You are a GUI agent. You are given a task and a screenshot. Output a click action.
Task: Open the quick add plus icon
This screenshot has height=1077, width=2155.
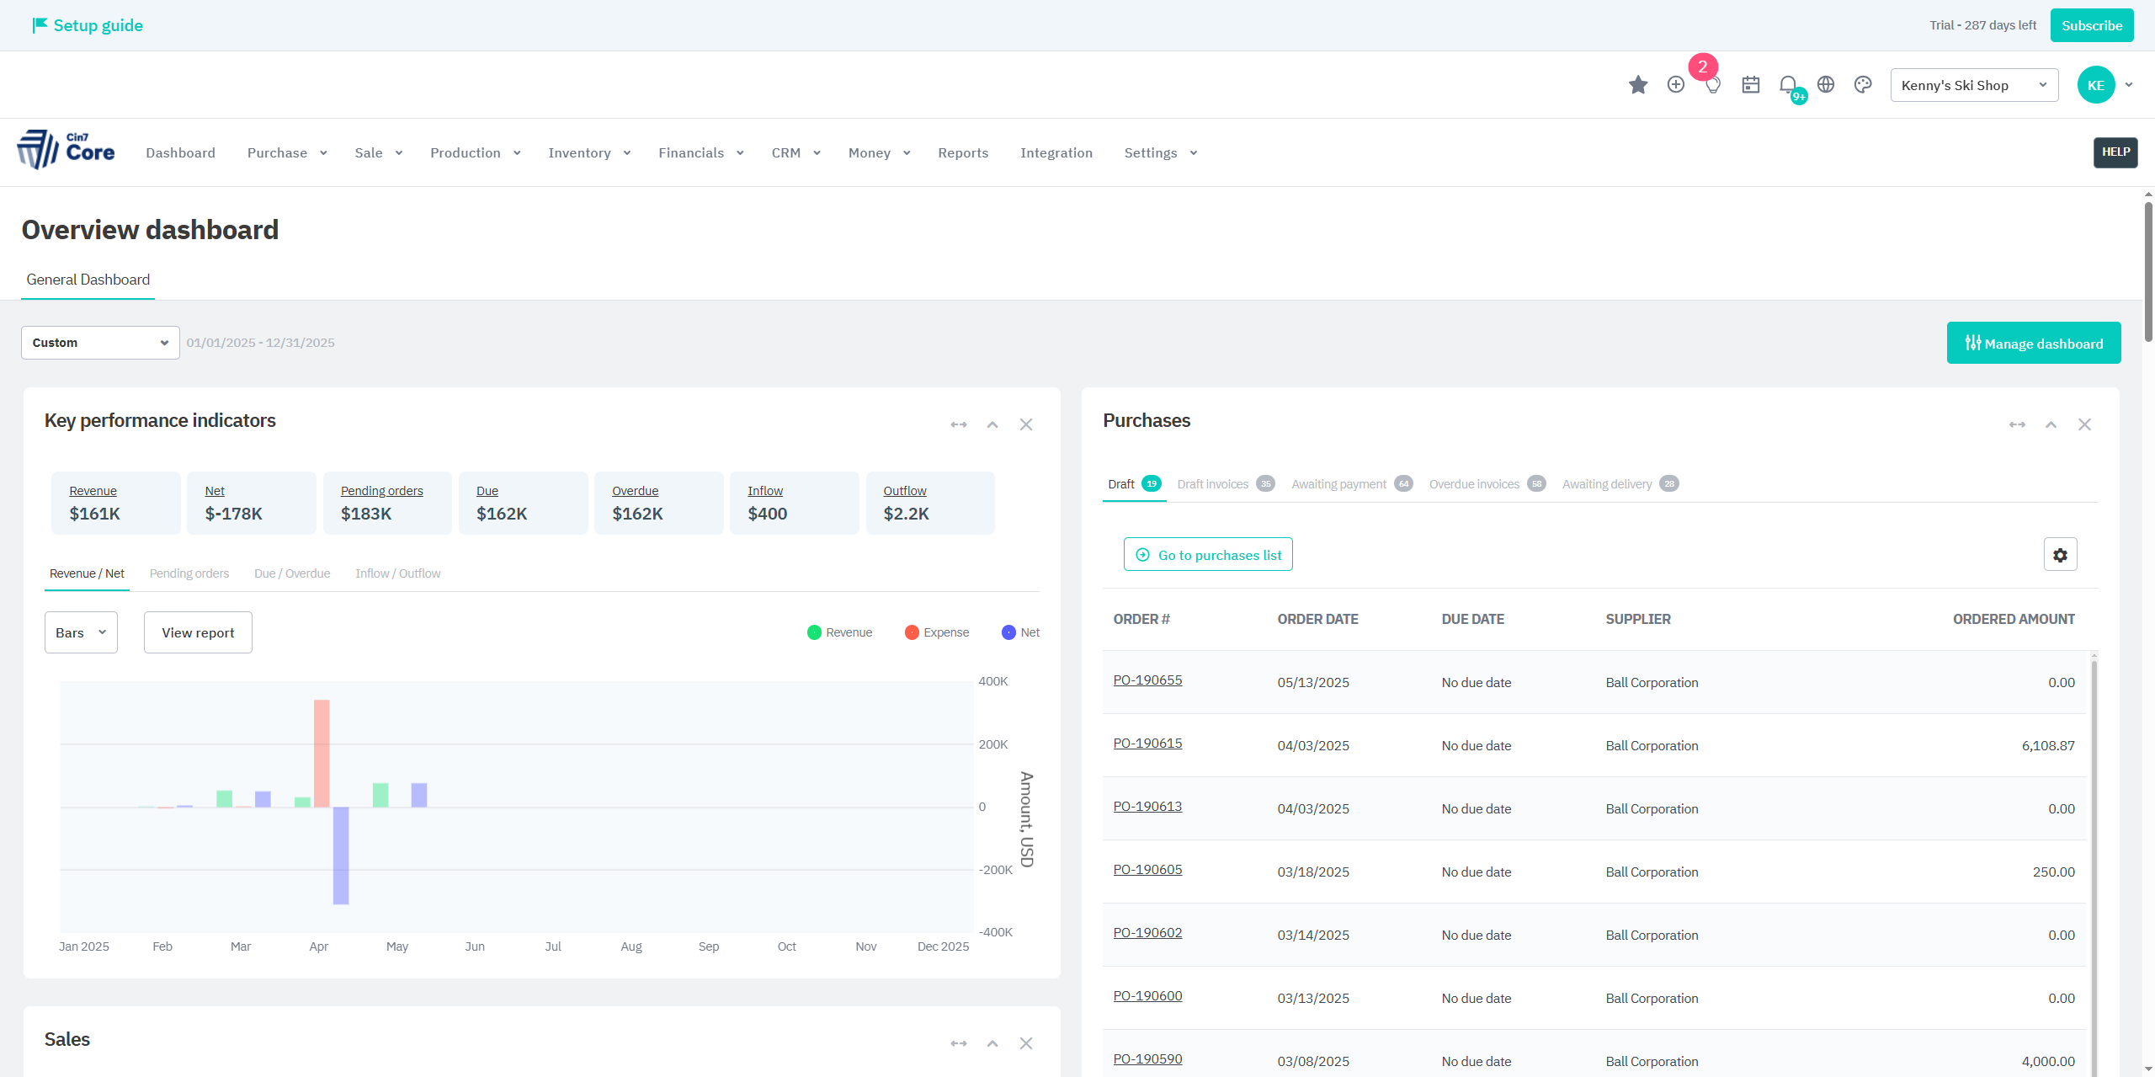coord(1675,85)
